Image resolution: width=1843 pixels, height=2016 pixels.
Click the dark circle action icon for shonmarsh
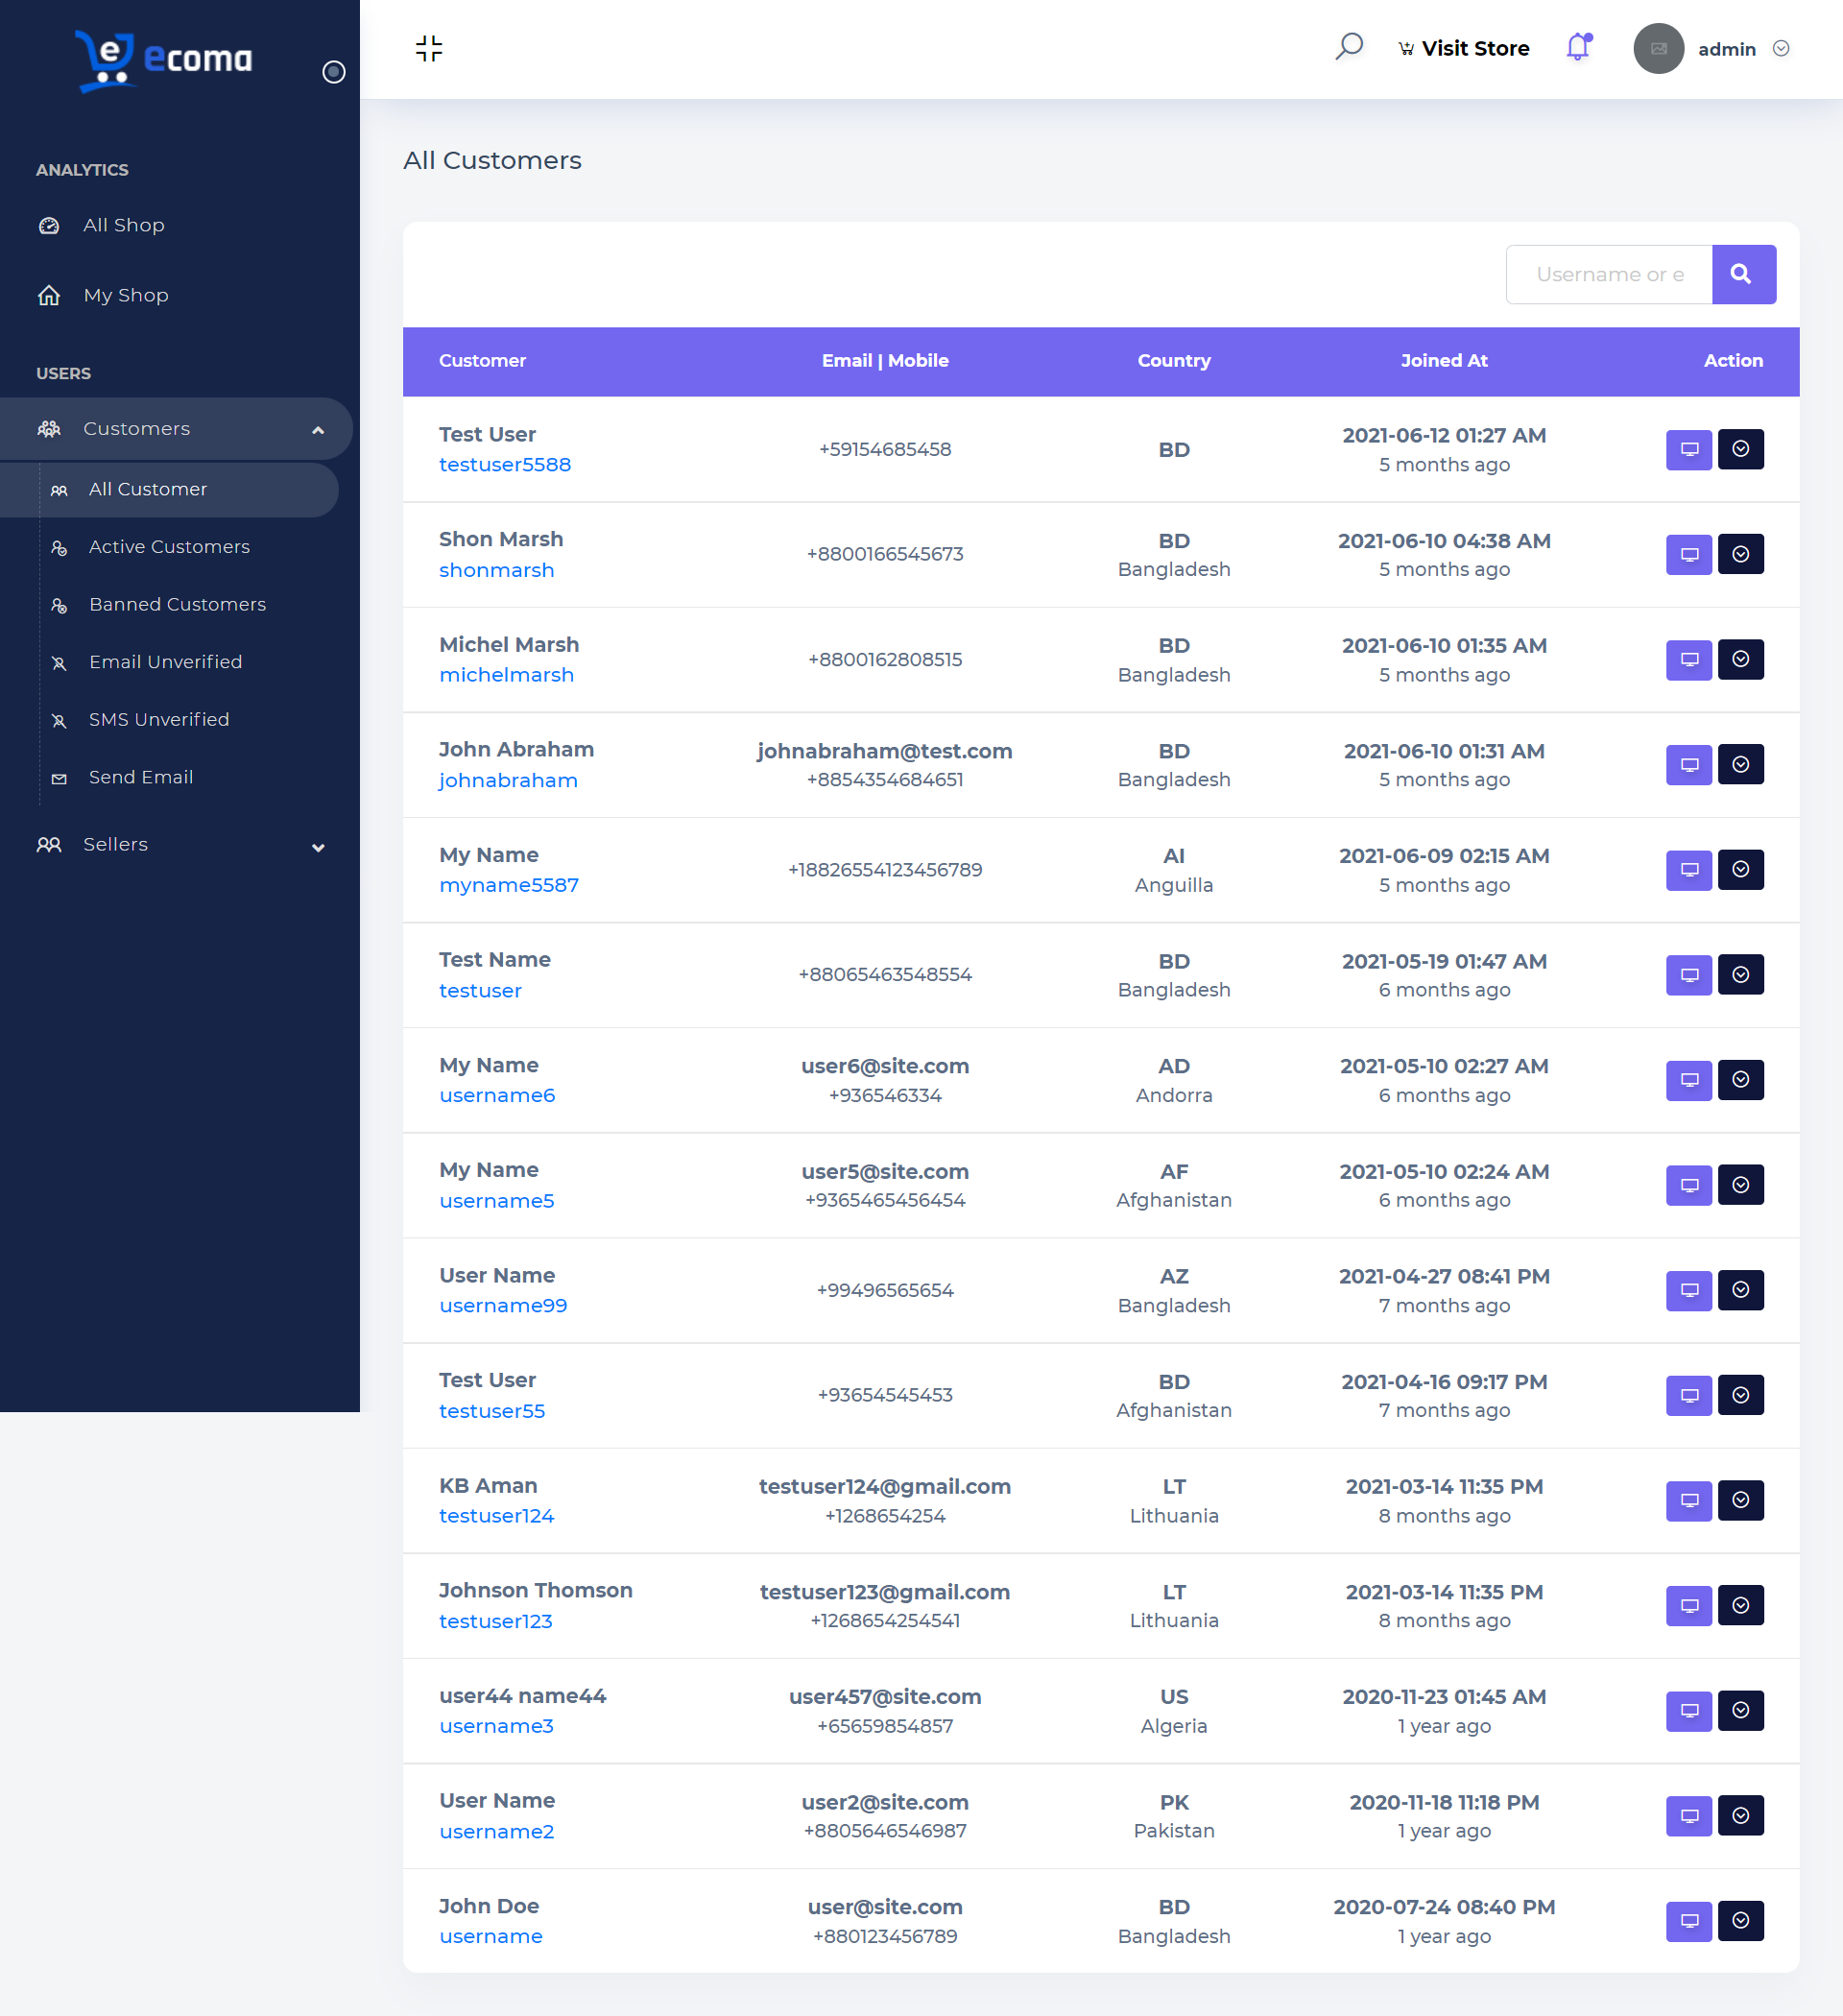(x=1740, y=554)
